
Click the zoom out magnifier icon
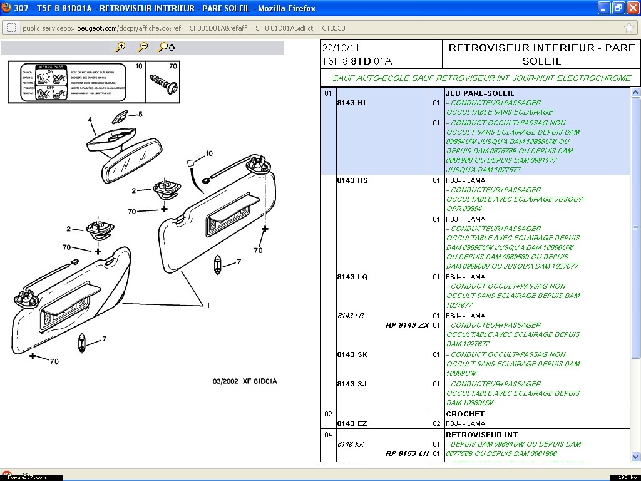coord(143,47)
